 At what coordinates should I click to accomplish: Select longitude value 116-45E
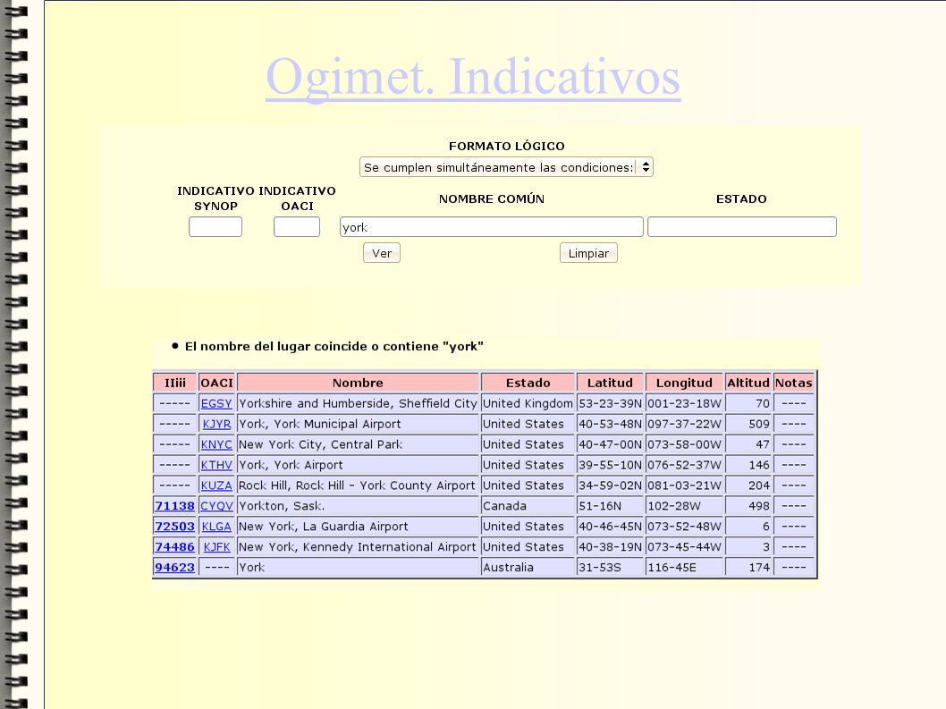(x=684, y=567)
